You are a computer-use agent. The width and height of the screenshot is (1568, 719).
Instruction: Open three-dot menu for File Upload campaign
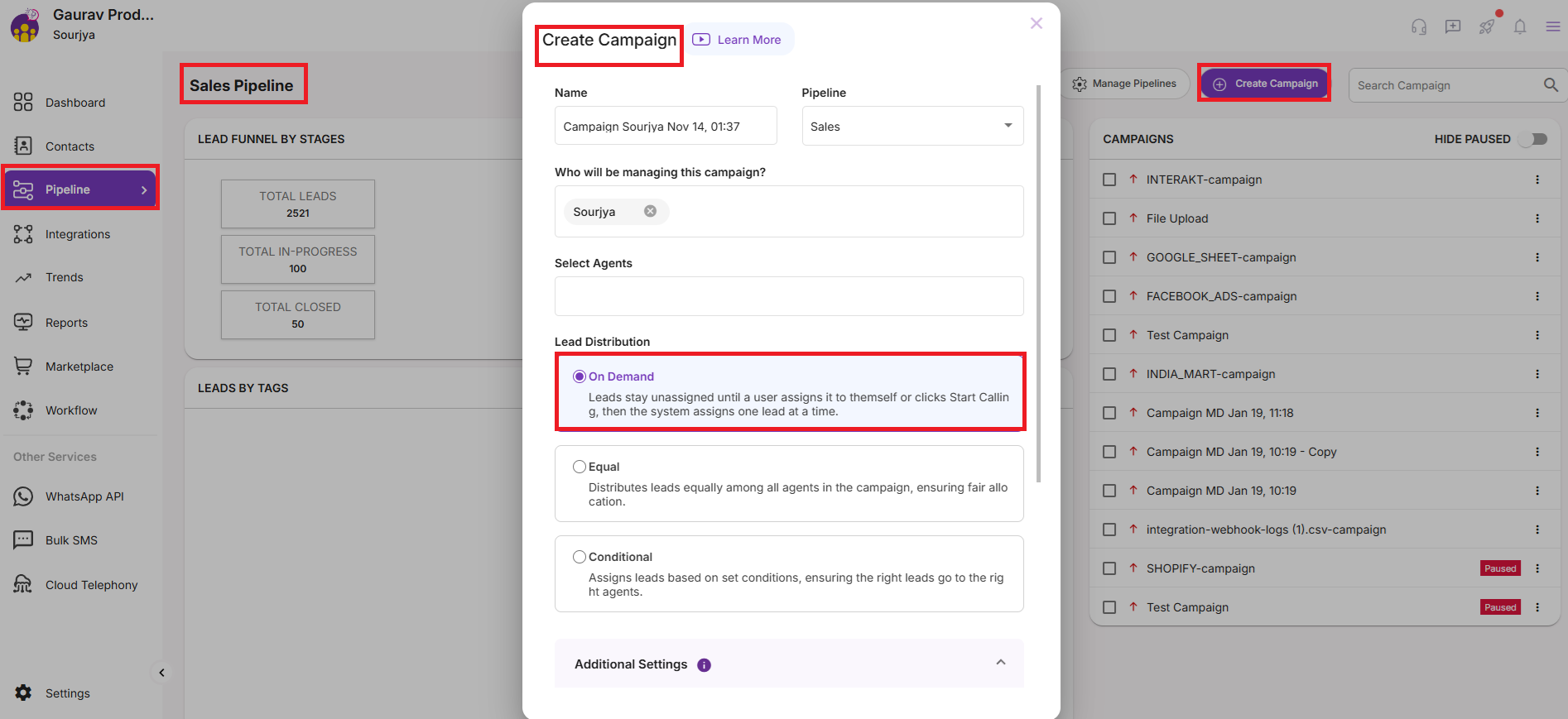coord(1537,218)
